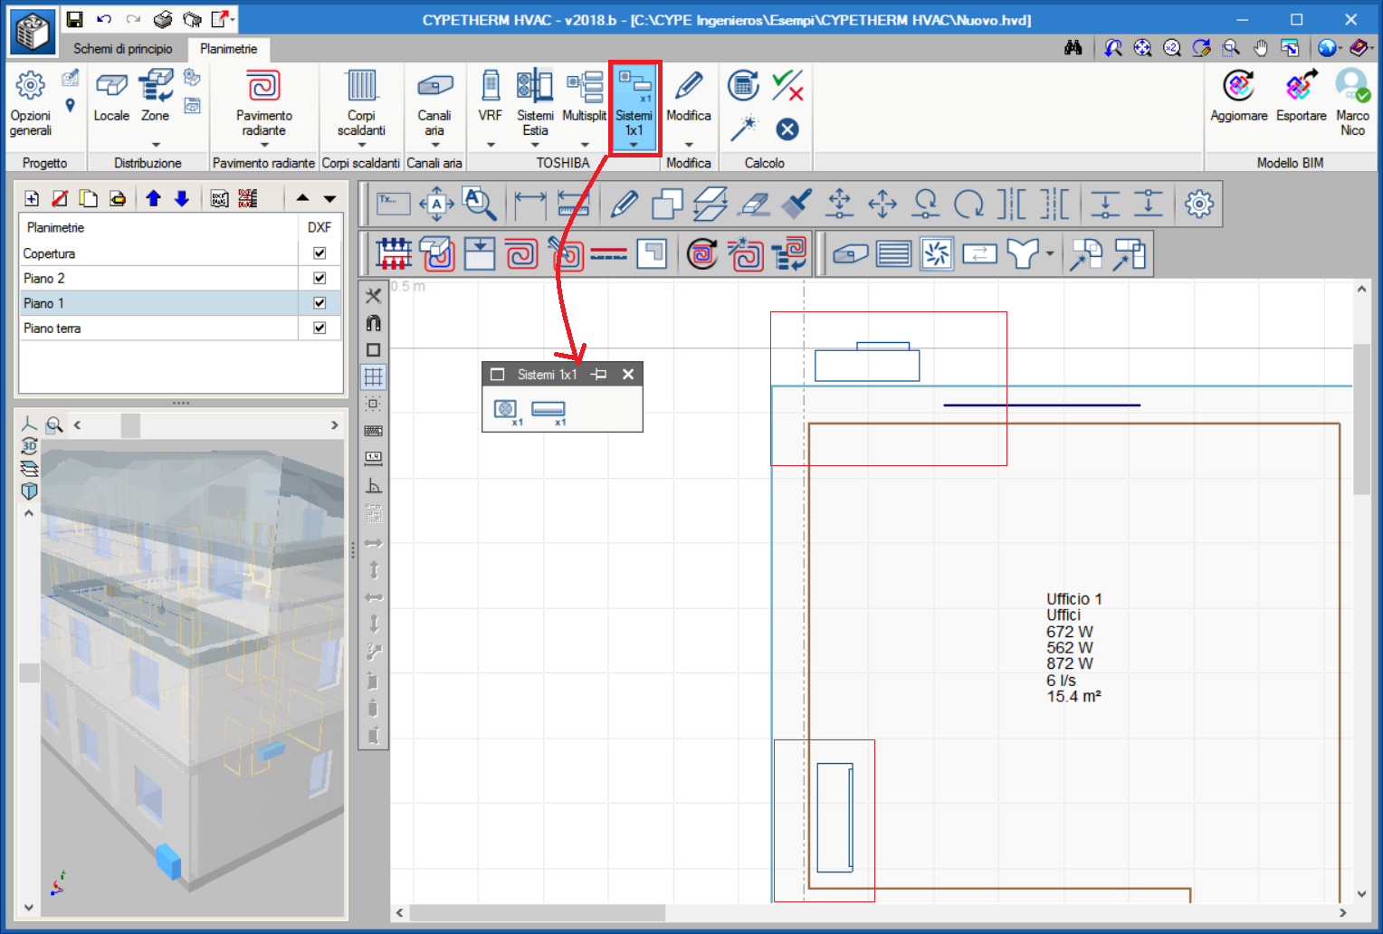This screenshot has height=934, width=1383.
Task: Open duct fitting Y-branch dropdown arrow
Action: pyautogui.click(x=1050, y=254)
